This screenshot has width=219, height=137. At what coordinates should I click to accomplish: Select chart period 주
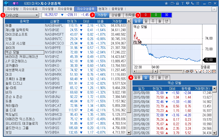tap(153, 21)
